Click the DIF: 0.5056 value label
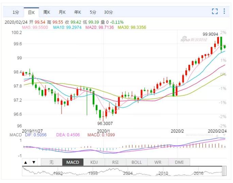Viewport: 233px width, 183px height. 36,135
